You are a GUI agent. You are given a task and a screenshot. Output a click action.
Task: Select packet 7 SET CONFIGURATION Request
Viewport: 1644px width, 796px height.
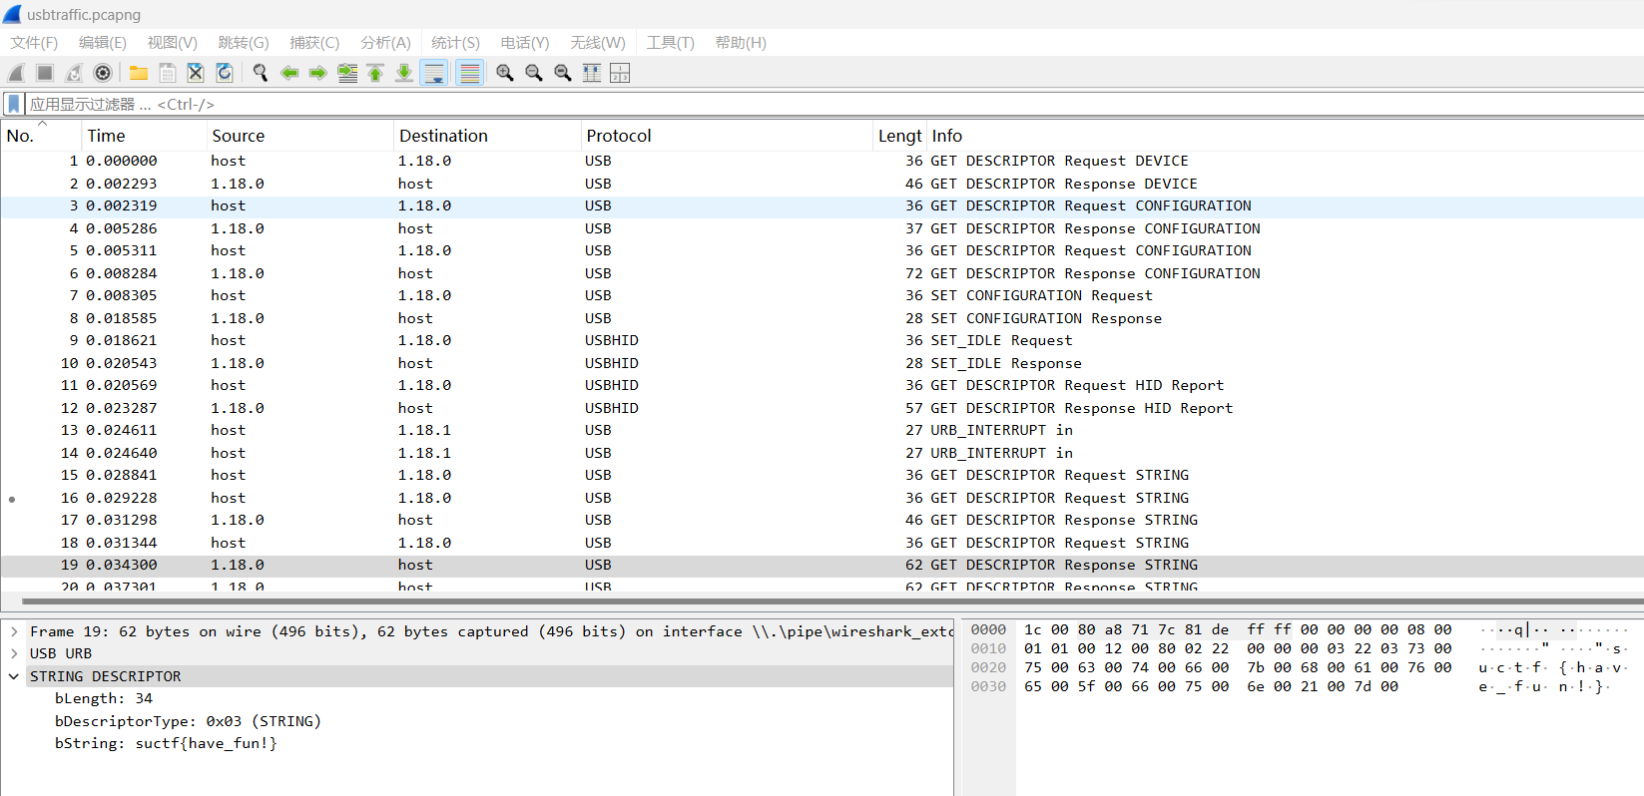[x=822, y=295]
